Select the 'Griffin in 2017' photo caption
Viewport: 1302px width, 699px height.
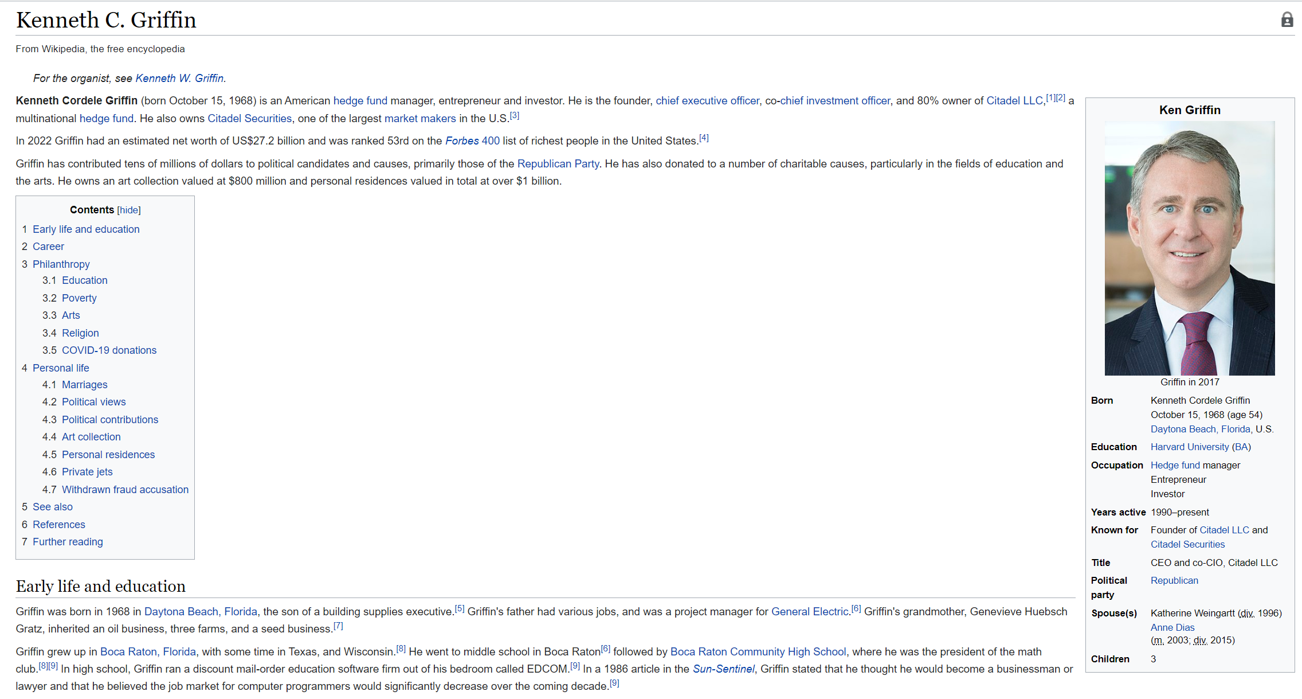point(1190,382)
